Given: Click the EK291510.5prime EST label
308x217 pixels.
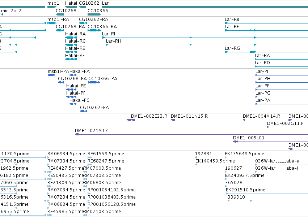Looking at the screenshot, I should pyautogui.click(x=245, y=190).
